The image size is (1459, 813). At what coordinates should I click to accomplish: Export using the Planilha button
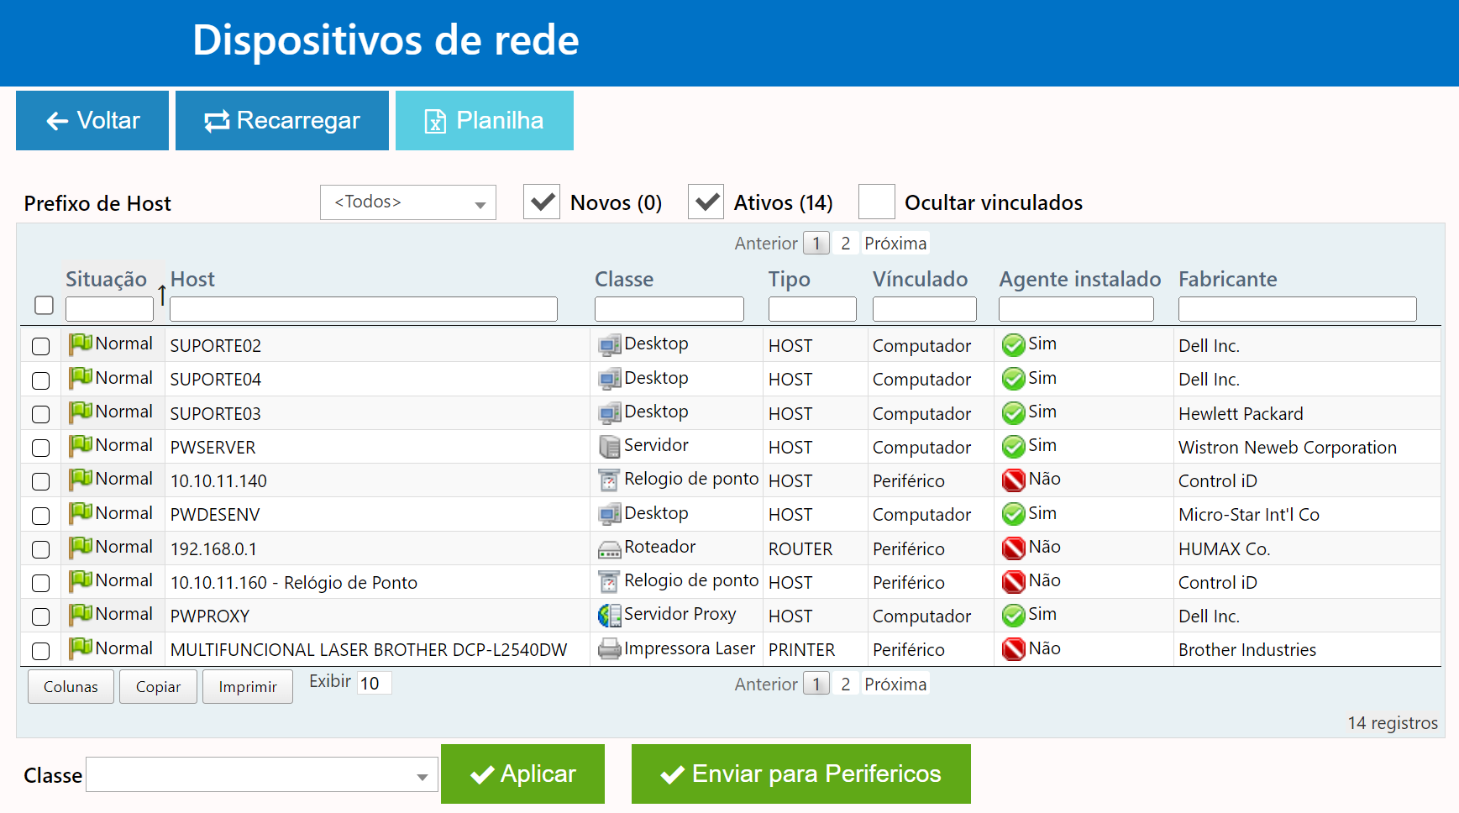pos(485,121)
